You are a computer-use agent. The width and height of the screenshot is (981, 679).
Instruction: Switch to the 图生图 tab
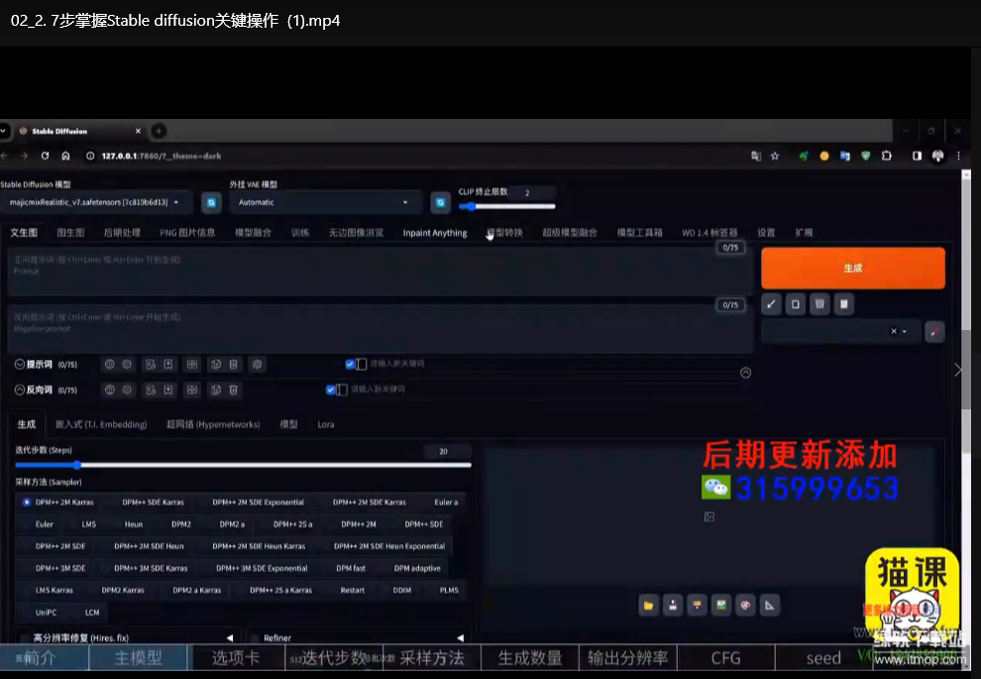70,233
